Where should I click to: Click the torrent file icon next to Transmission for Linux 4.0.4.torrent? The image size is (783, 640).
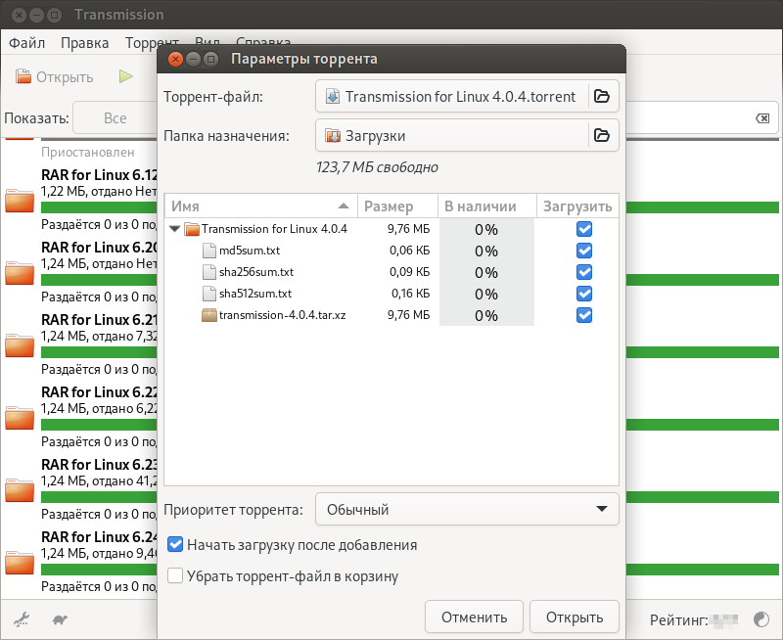pyautogui.click(x=333, y=96)
